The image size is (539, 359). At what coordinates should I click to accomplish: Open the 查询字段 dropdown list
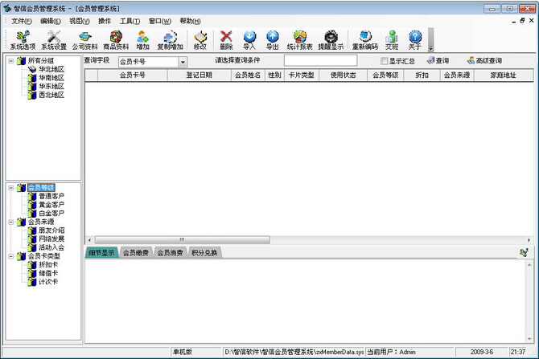183,62
